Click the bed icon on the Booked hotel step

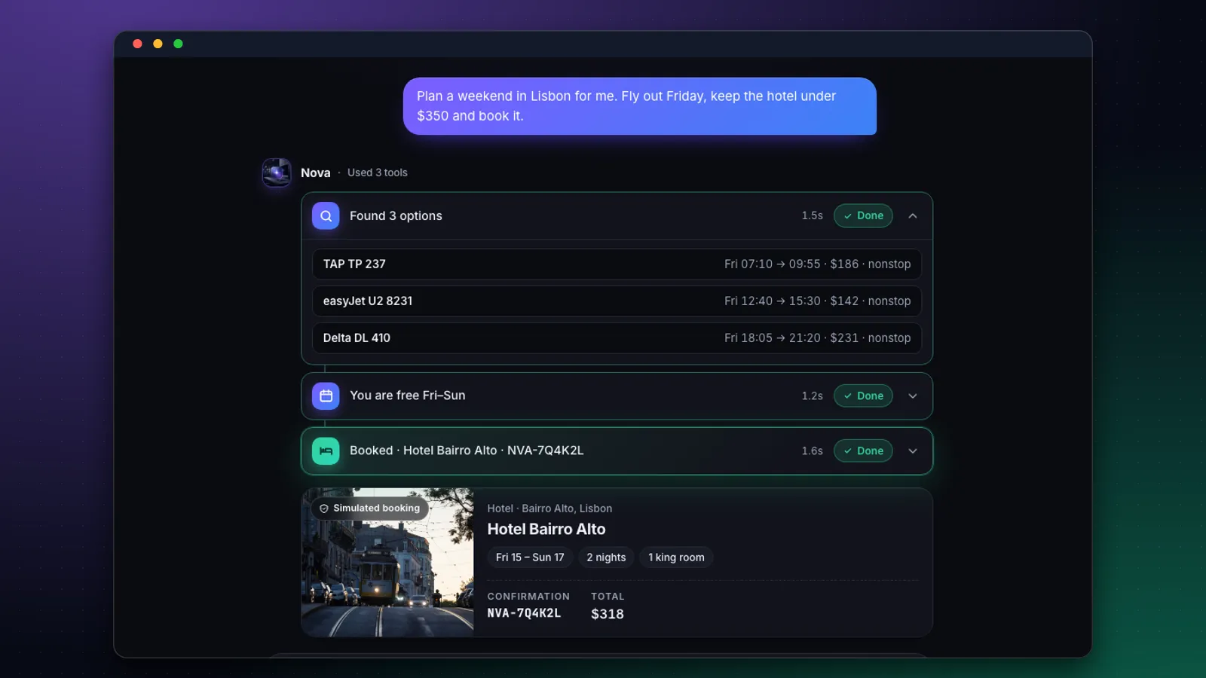(x=326, y=450)
